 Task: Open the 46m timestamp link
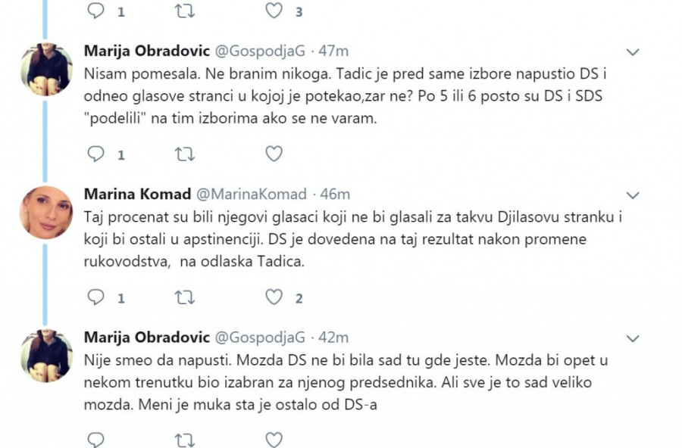click(333, 194)
